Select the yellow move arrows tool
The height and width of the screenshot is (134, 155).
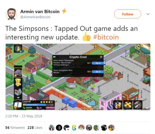[x=128, y=105]
